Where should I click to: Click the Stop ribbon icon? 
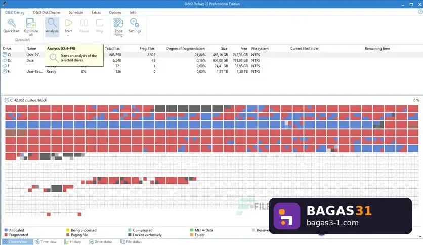point(100,23)
